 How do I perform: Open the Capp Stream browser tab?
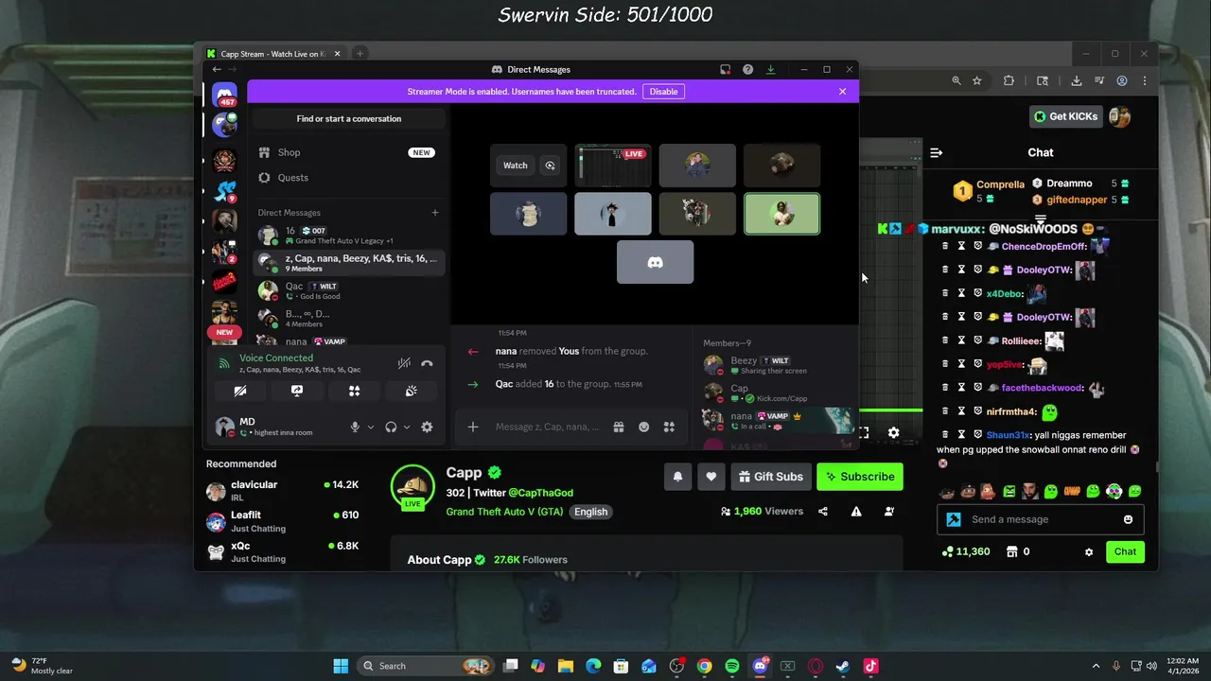coord(272,54)
